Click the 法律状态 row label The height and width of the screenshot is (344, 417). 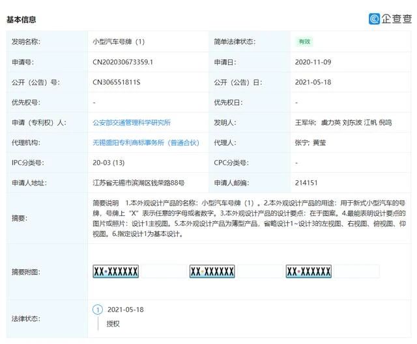coord(26,319)
